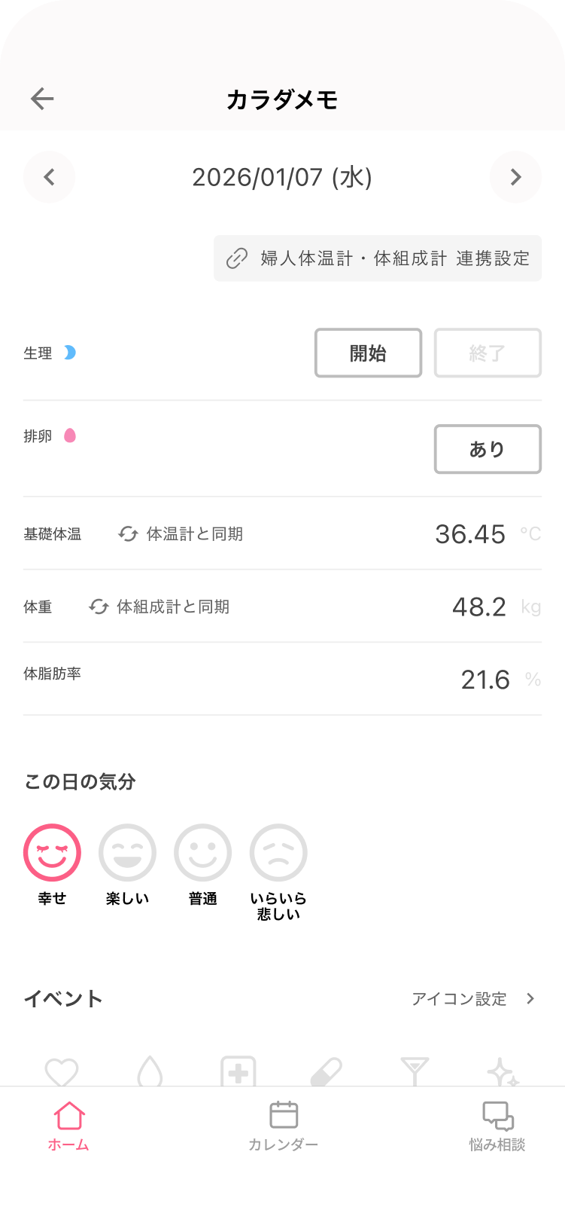Open the 悩み相談 tab

pos(497,1126)
